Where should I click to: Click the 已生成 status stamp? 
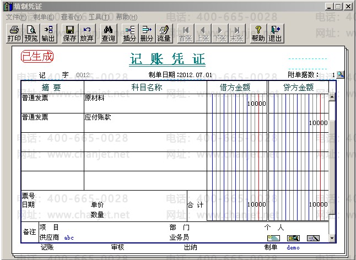pyautogui.click(x=37, y=57)
